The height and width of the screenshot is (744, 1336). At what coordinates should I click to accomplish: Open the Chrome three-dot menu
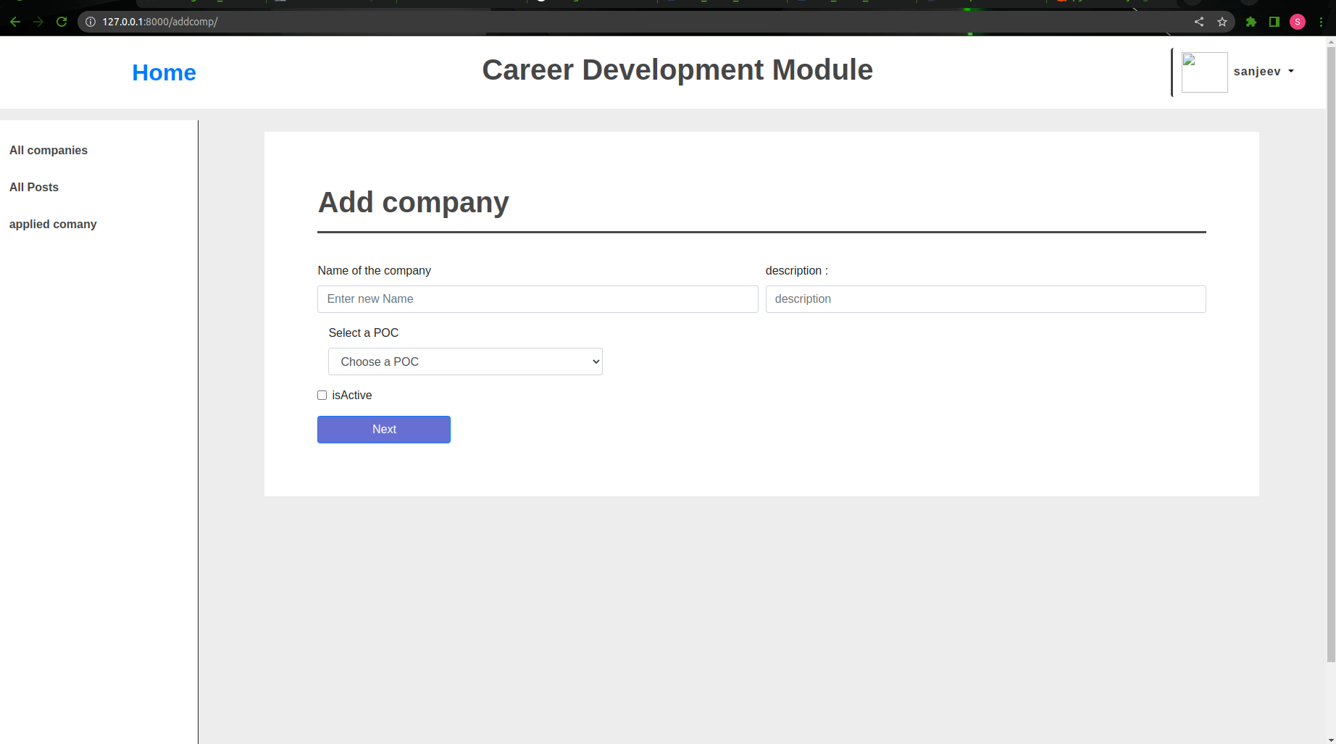click(x=1321, y=22)
